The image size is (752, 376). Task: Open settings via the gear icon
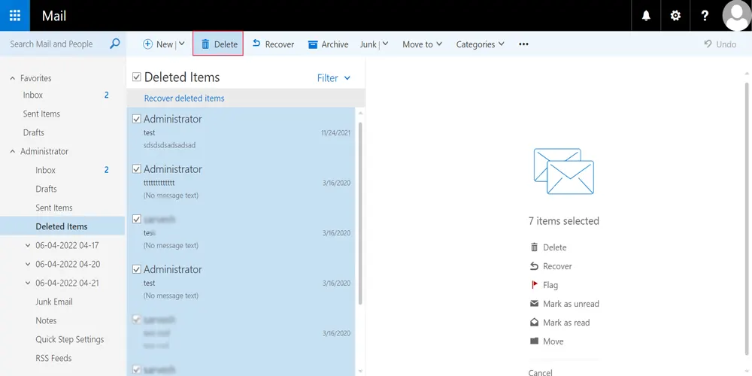coord(675,16)
